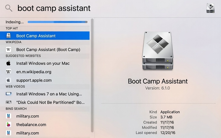Image resolution: width=221 pixels, height=138 pixels.
Task: Select thebalance.com Bing result
Action: coord(45,124)
